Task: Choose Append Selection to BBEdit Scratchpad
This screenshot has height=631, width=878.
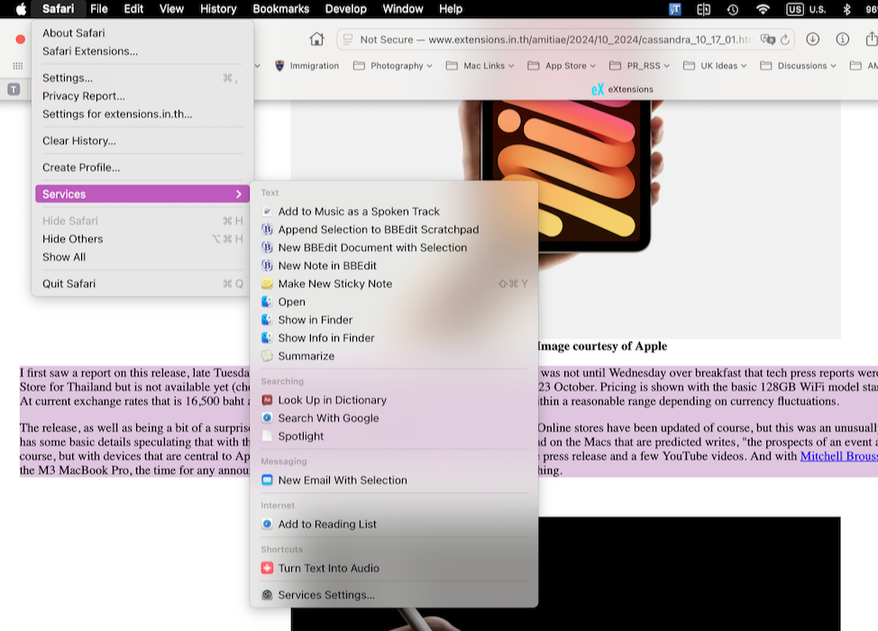Action: (394, 230)
